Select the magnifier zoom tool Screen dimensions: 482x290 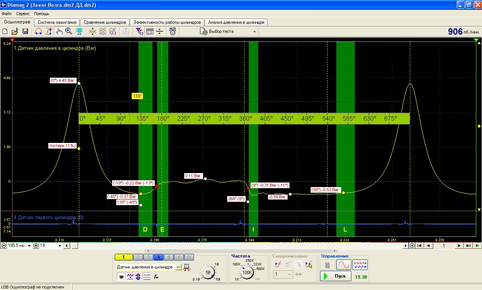tap(69, 32)
